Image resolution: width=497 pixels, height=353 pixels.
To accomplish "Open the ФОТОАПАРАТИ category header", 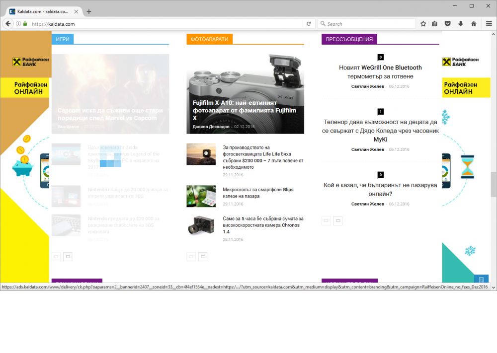I will click(x=210, y=39).
